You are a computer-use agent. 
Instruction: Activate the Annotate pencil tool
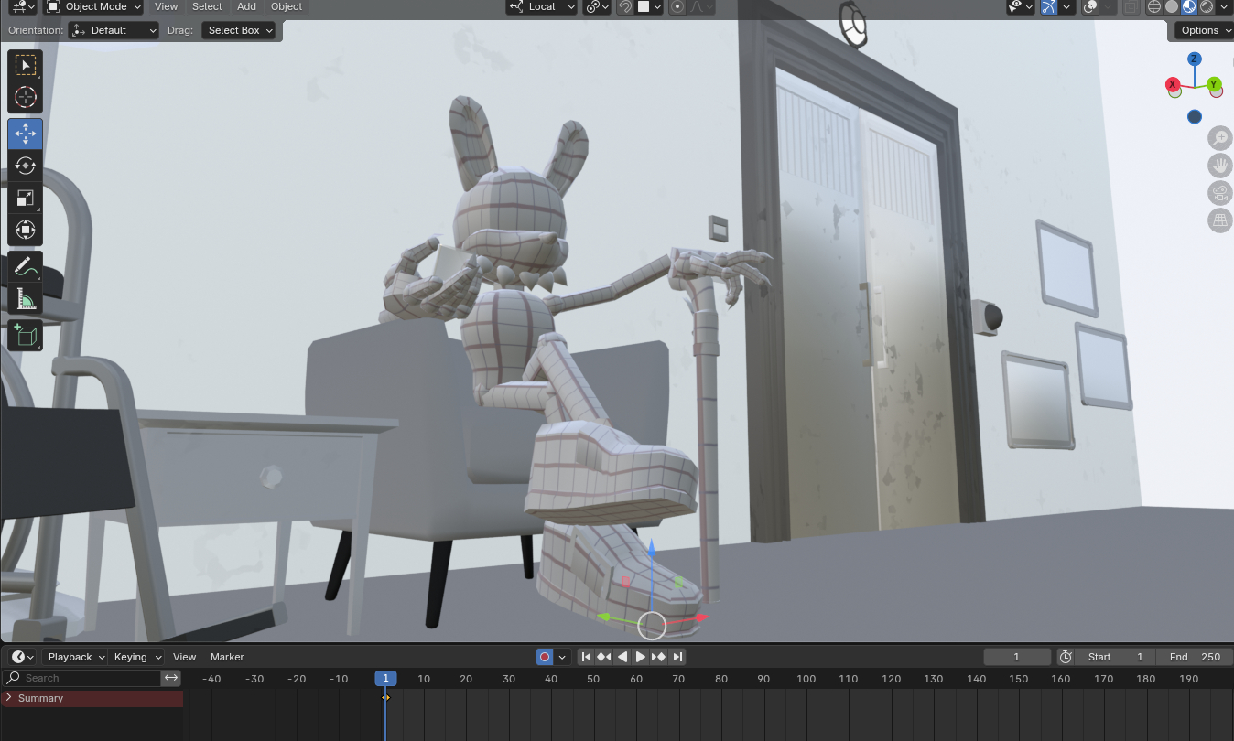[25, 267]
